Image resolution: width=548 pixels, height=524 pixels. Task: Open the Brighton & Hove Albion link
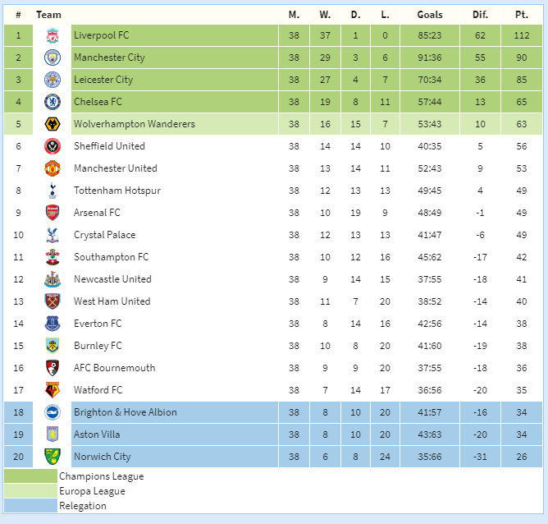(x=126, y=412)
